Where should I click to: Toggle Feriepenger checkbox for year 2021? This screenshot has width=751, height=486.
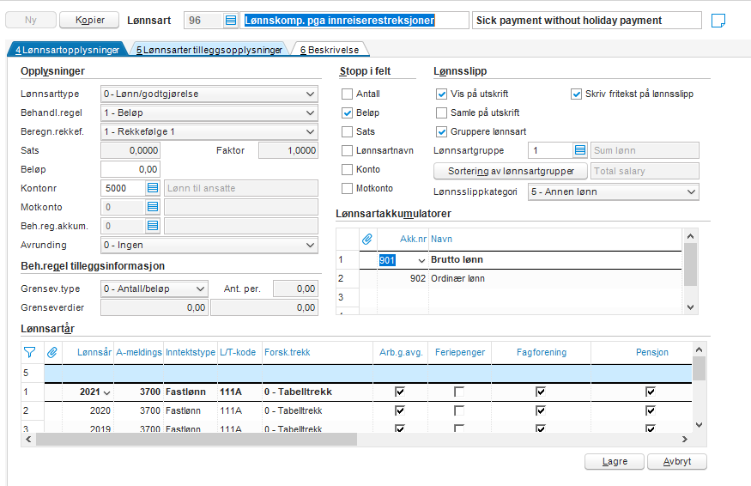459,392
